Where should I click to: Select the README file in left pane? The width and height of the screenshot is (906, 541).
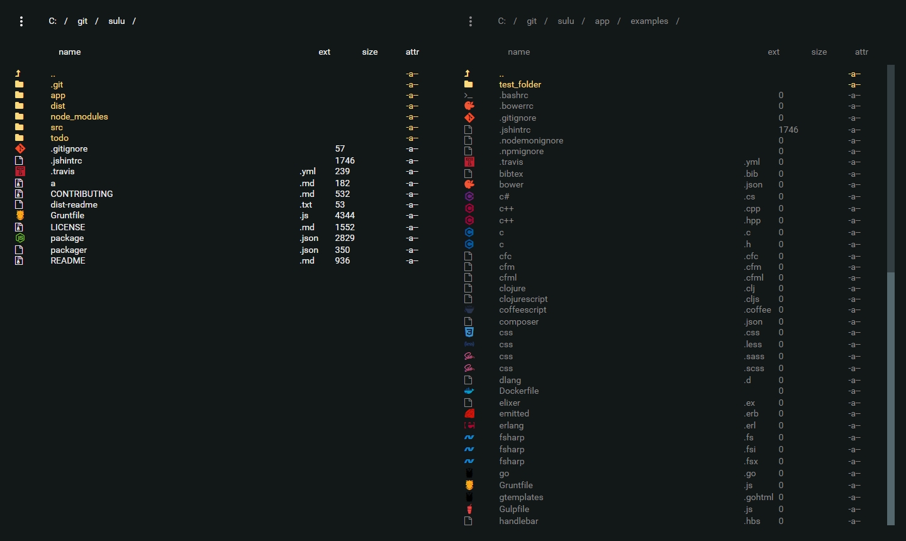[68, 260]
